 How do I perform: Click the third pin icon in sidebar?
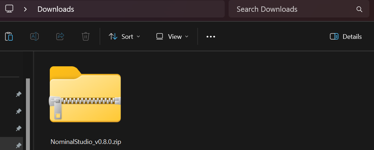(18, 129)
